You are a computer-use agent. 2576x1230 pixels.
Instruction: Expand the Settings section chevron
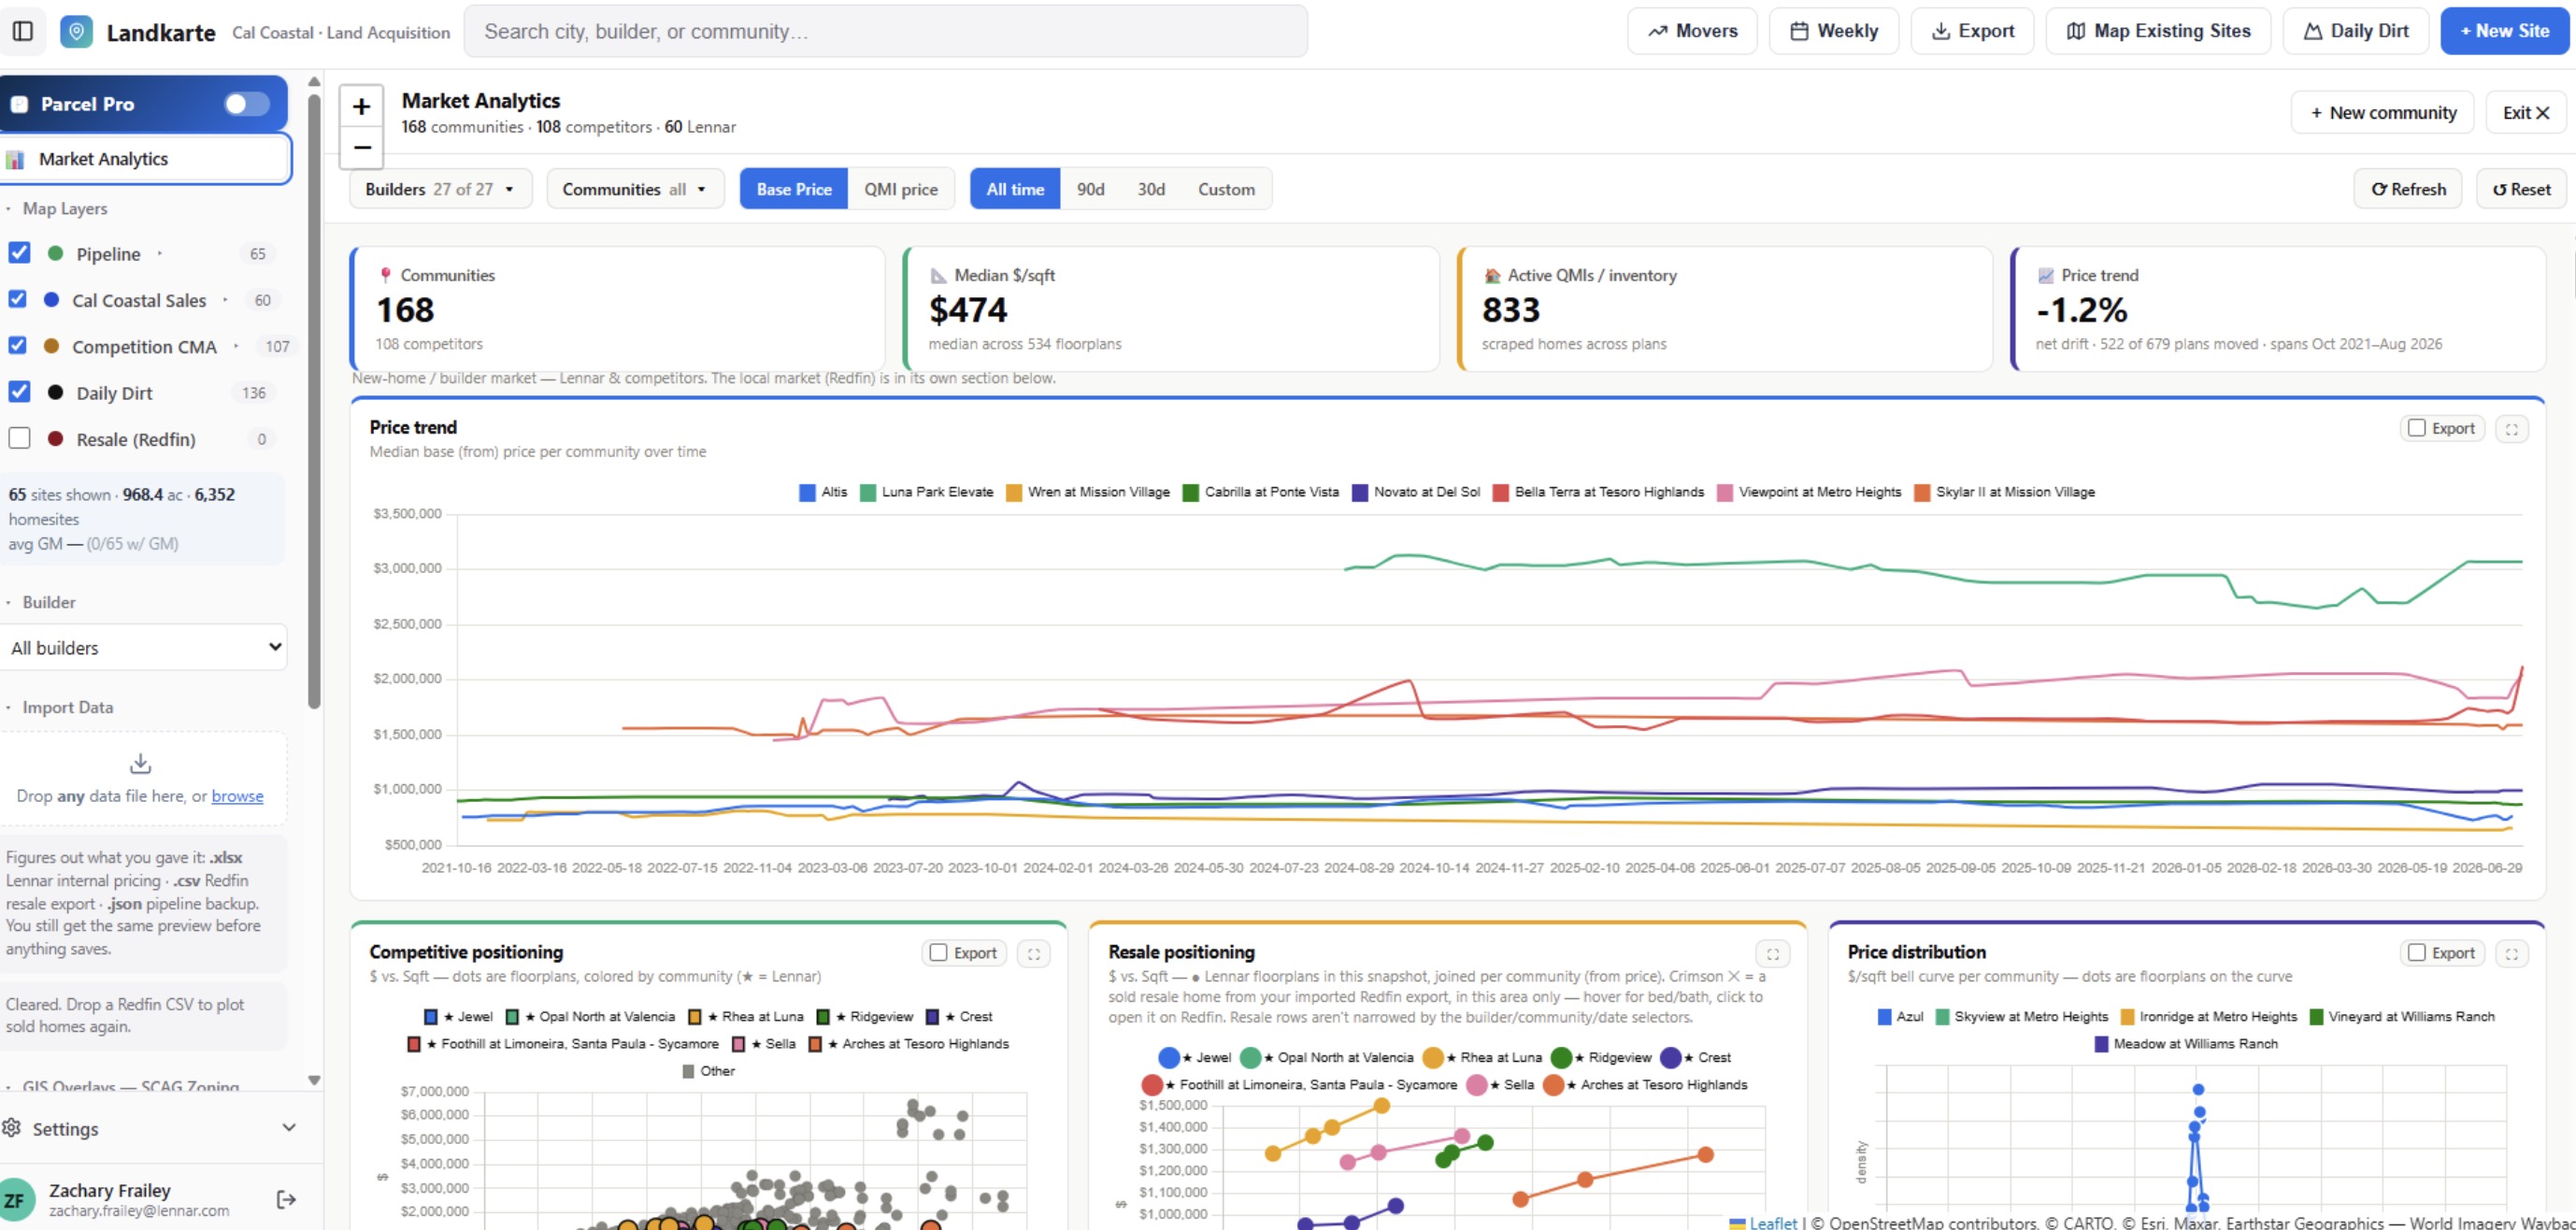(x=289, y=1128)
